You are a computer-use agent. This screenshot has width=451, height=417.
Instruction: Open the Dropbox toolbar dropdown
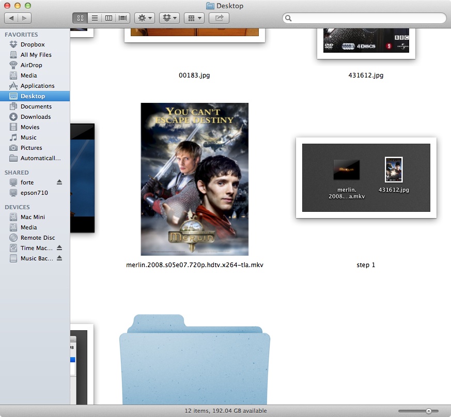(169, 18)
